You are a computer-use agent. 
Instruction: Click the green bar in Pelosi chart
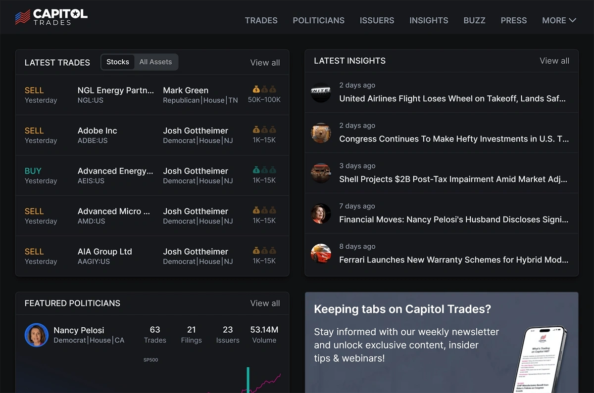pyautogui.click(x=248, y=380)
